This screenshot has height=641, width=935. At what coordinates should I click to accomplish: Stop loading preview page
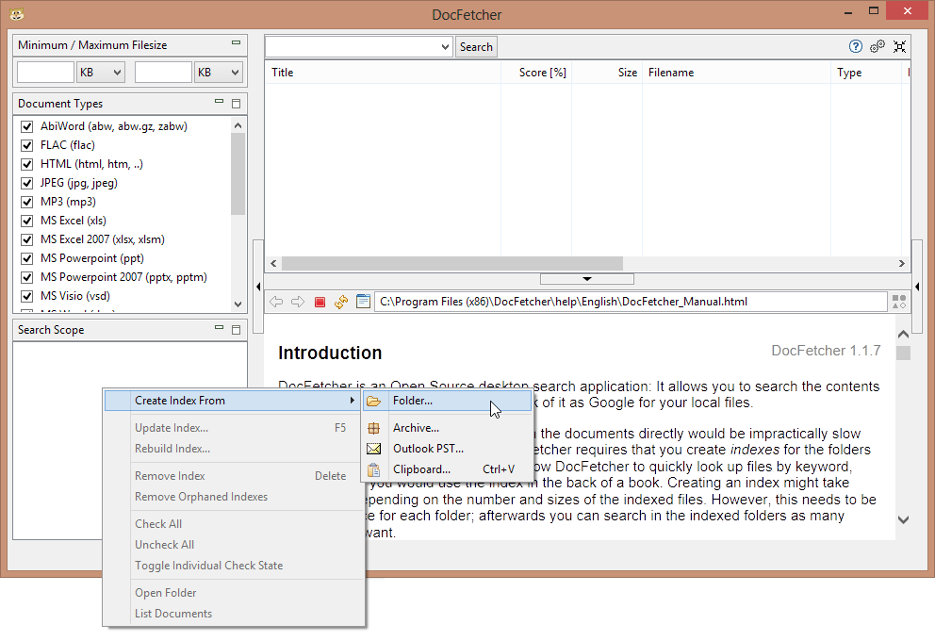[320, 303]
